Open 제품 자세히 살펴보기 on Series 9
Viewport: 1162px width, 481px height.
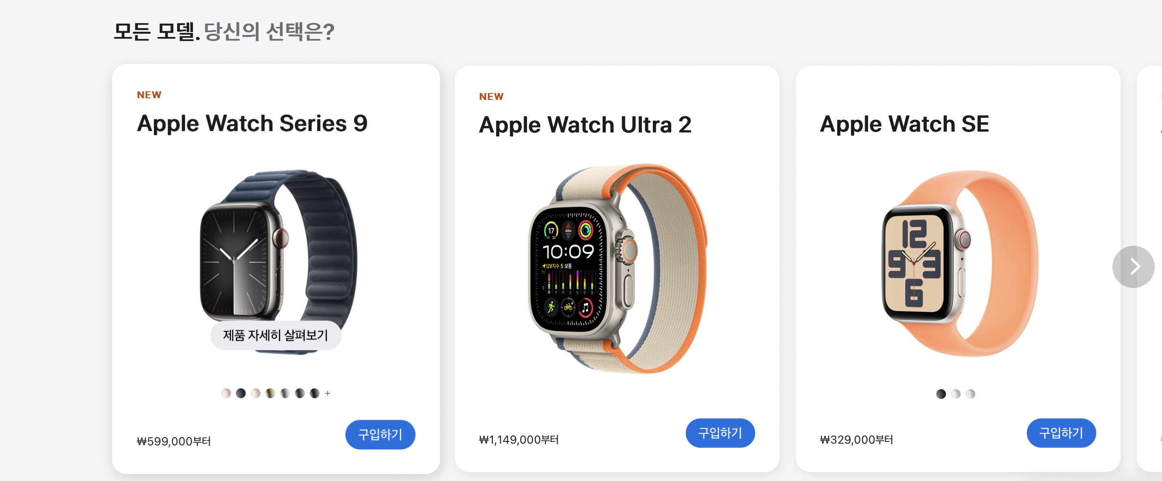(276, 335)
